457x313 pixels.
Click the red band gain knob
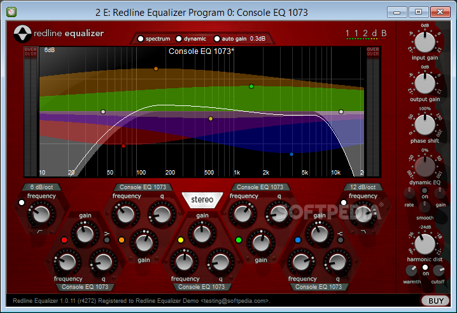point(85,234)
